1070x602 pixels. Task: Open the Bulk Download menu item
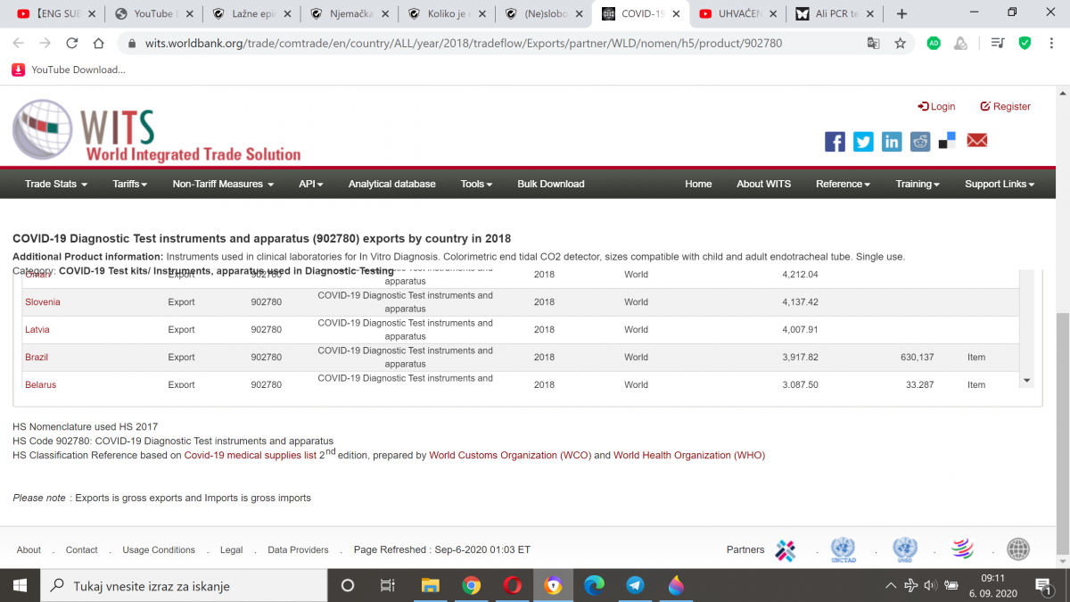(550, 184)
